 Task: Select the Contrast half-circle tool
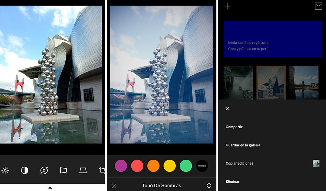25,170
